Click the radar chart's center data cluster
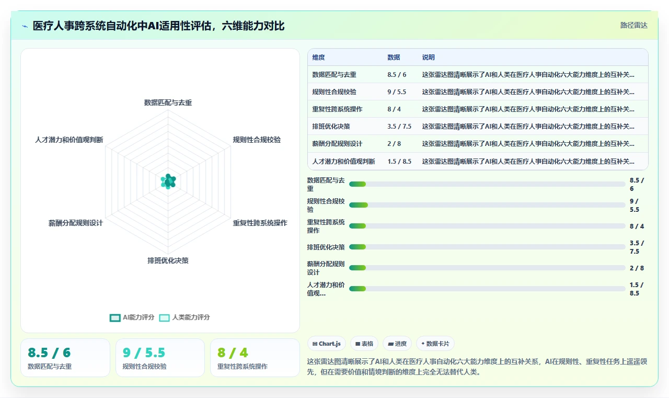The height and width of the screenshot is (398, 669). (x=168, y=181)
